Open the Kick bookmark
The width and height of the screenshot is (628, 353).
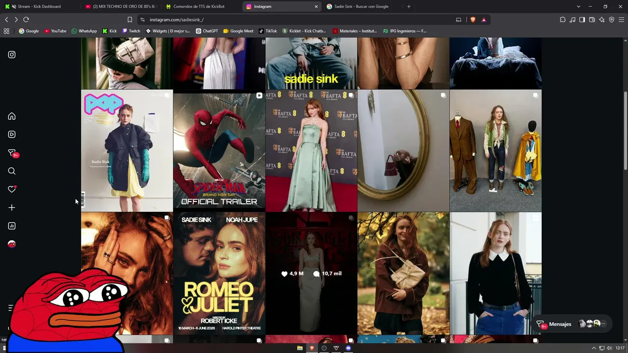click(110, 31)
